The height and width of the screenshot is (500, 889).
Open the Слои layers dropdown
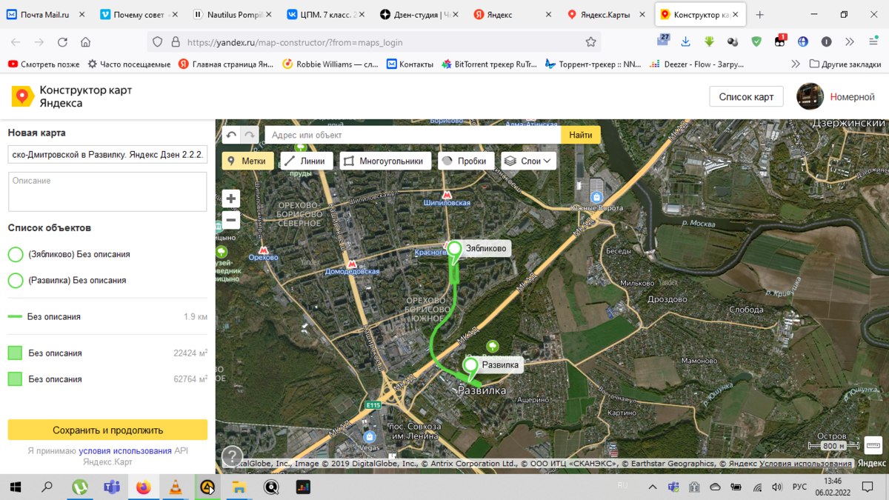(x=529, y=161)
